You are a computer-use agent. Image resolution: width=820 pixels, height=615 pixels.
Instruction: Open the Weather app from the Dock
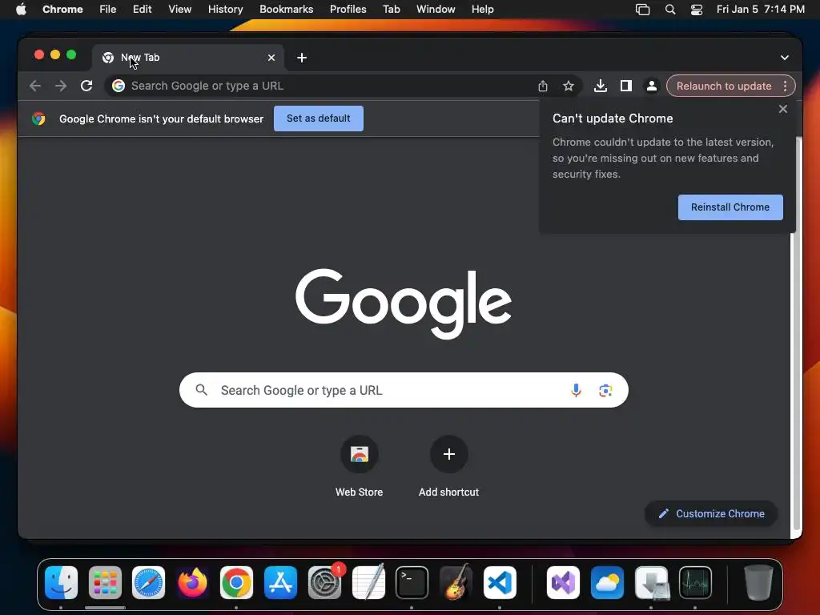tap(607, 582)
